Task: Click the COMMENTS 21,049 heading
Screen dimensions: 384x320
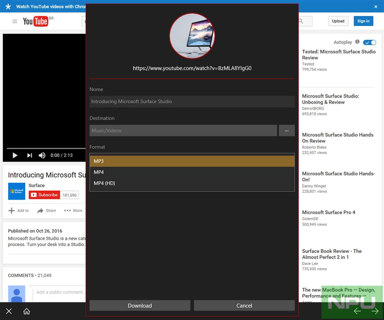Action: pos(30,276)
